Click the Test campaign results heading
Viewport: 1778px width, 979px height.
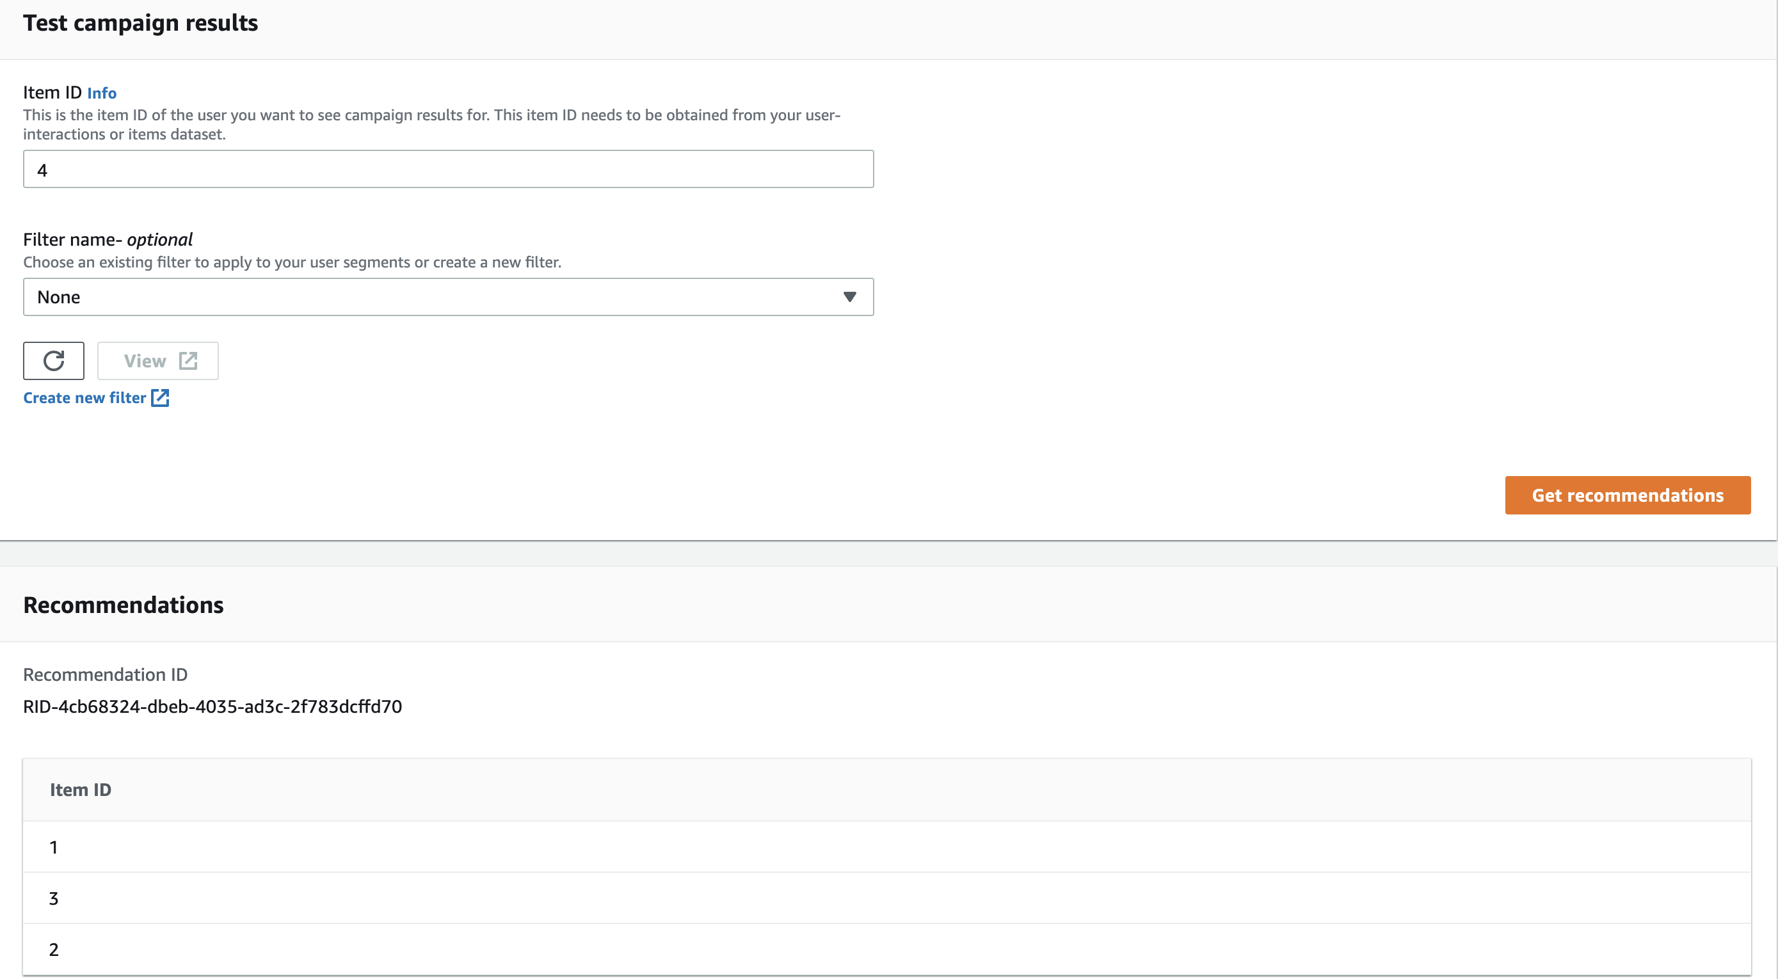[x=140, y=23]
